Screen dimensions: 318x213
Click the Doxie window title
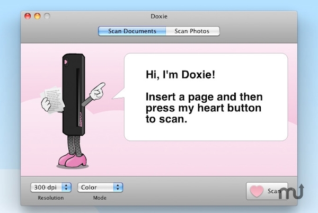pyautogui.click(x=159, y=16)
